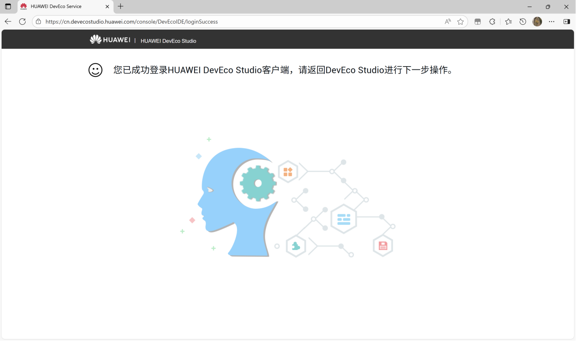The height and width of the screenshot is (341, 576).
Task: Open browsing History
Action: pyautogui.click(x=523, y=22)
